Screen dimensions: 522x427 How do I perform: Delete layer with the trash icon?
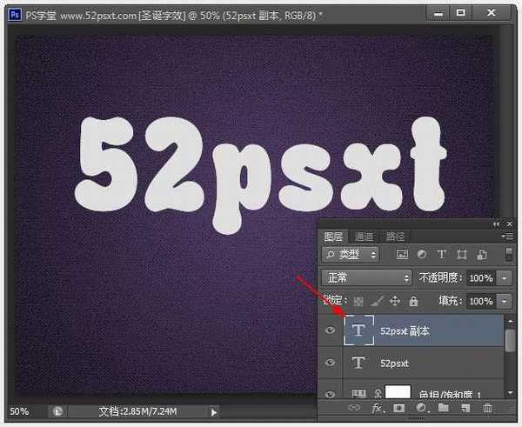(487, 407)
